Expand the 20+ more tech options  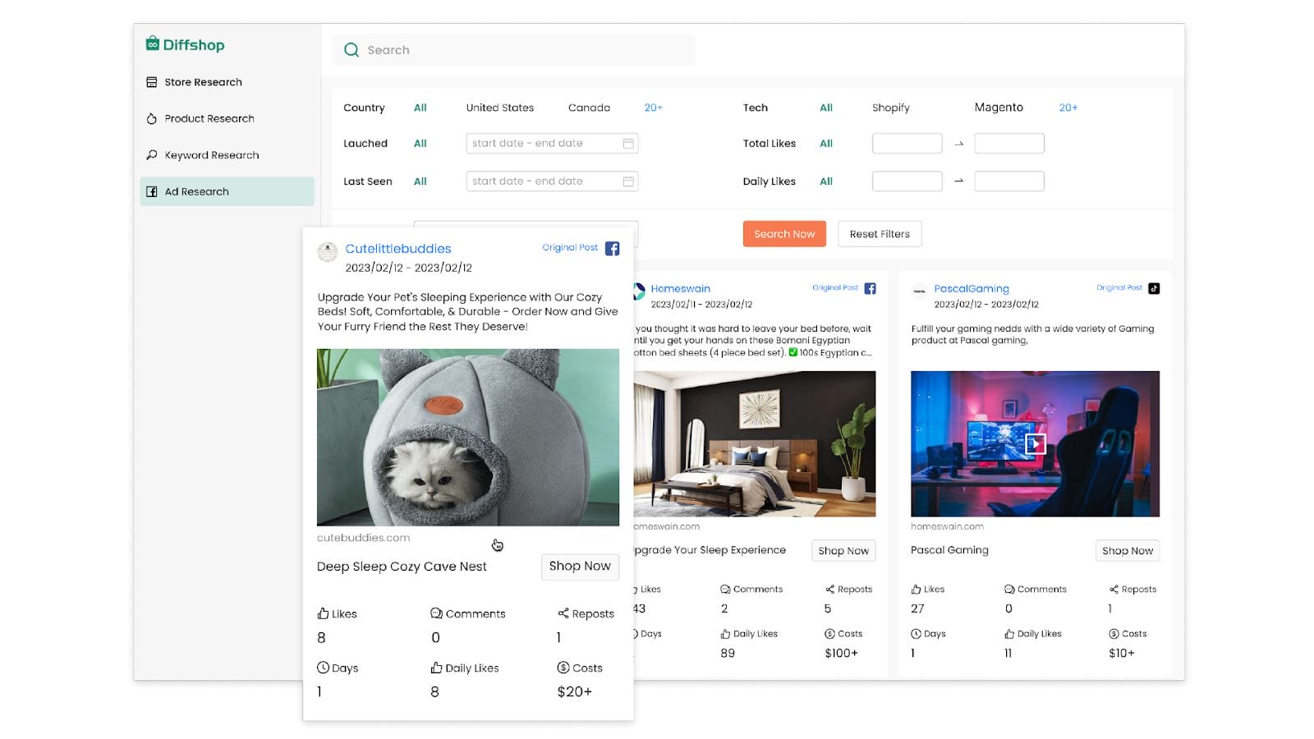click(1068, 108)
